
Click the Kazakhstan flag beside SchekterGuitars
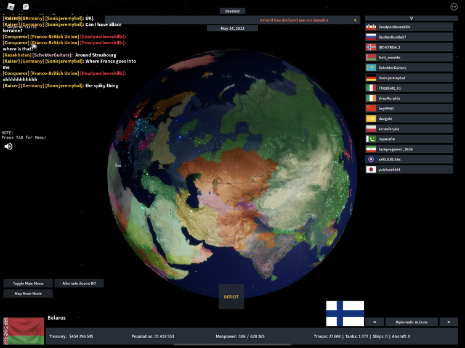tap(371, 68)
